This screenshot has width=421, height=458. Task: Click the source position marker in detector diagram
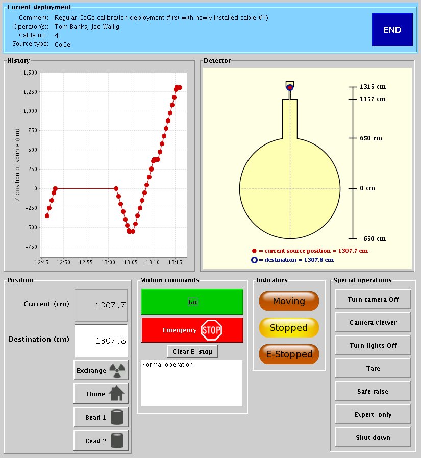tap(290, 87)
